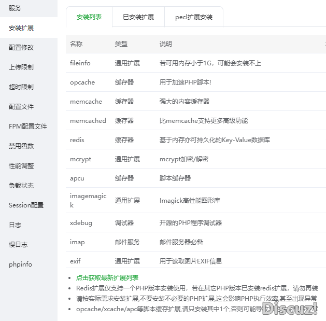Select phpinfo in the sidebar

[x=20, y=264]
